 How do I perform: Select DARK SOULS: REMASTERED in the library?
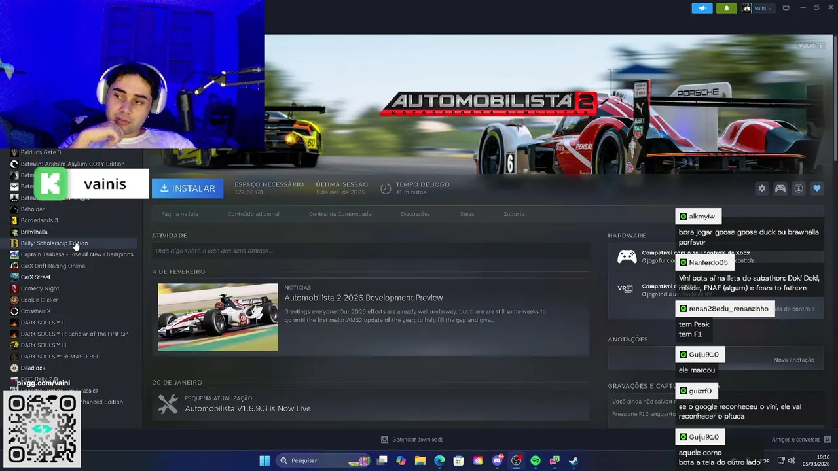click(60, 357)
